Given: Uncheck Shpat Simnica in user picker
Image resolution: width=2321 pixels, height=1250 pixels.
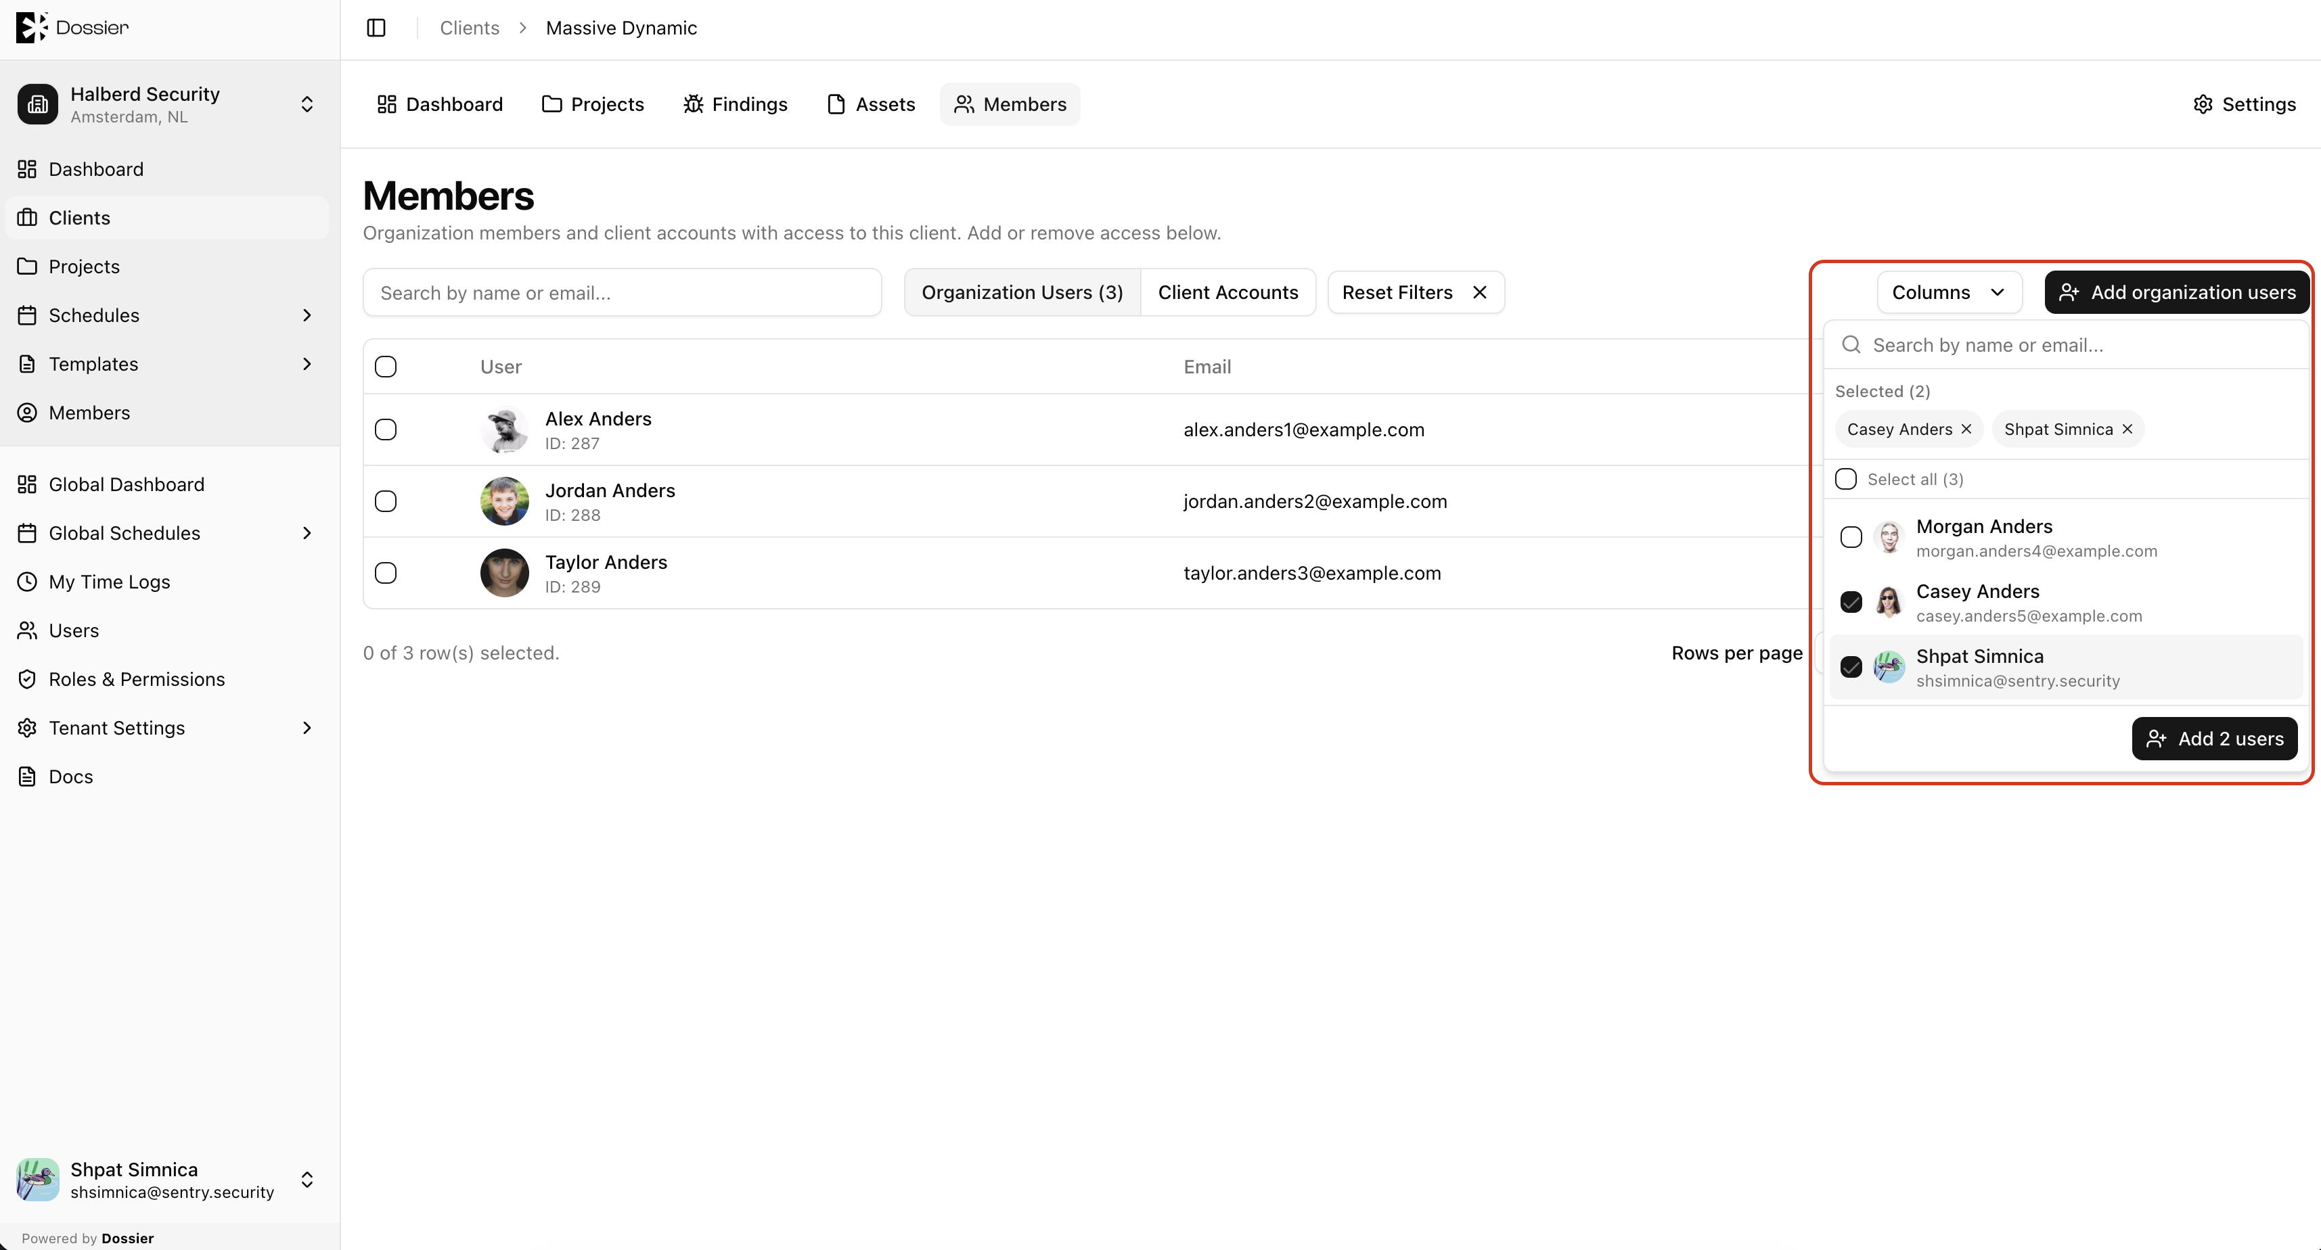Looking at the screenshot, I should pos(1851,668).
